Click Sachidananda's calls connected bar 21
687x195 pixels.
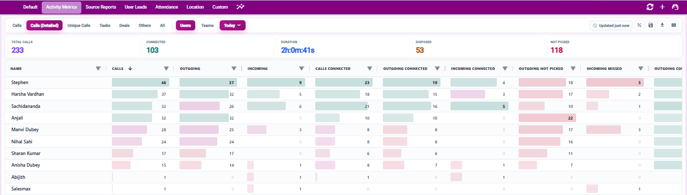pyautogui.click(x=342, y=106)
